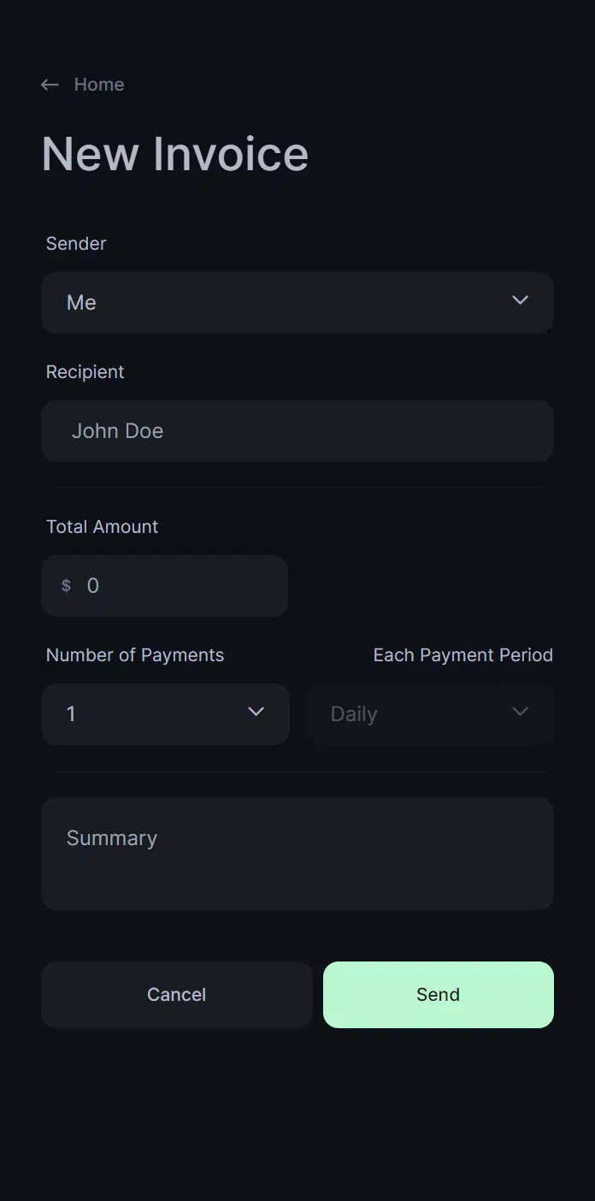Click the Each Payment Period label
Screen dimensions: 595x1201
463,655
